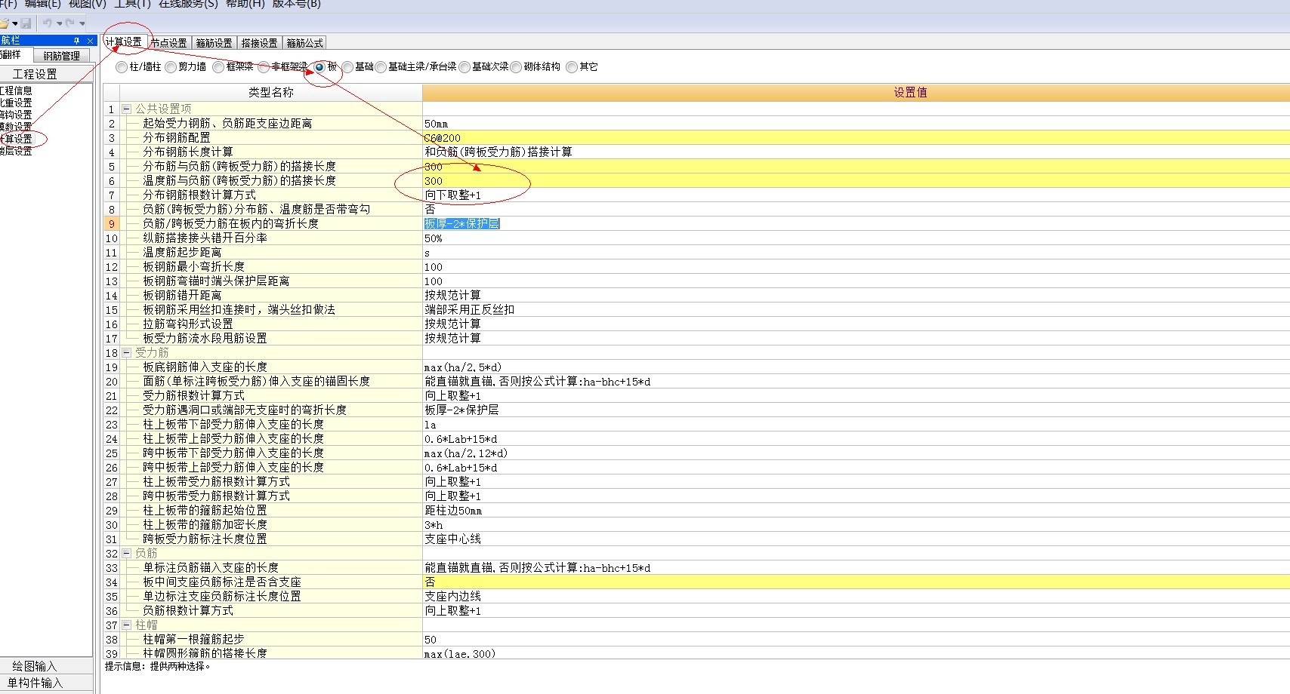Screen dimensions: 1290x694
Task: Click the 50mm value of row 2
Action: click(x=856, y=124)
